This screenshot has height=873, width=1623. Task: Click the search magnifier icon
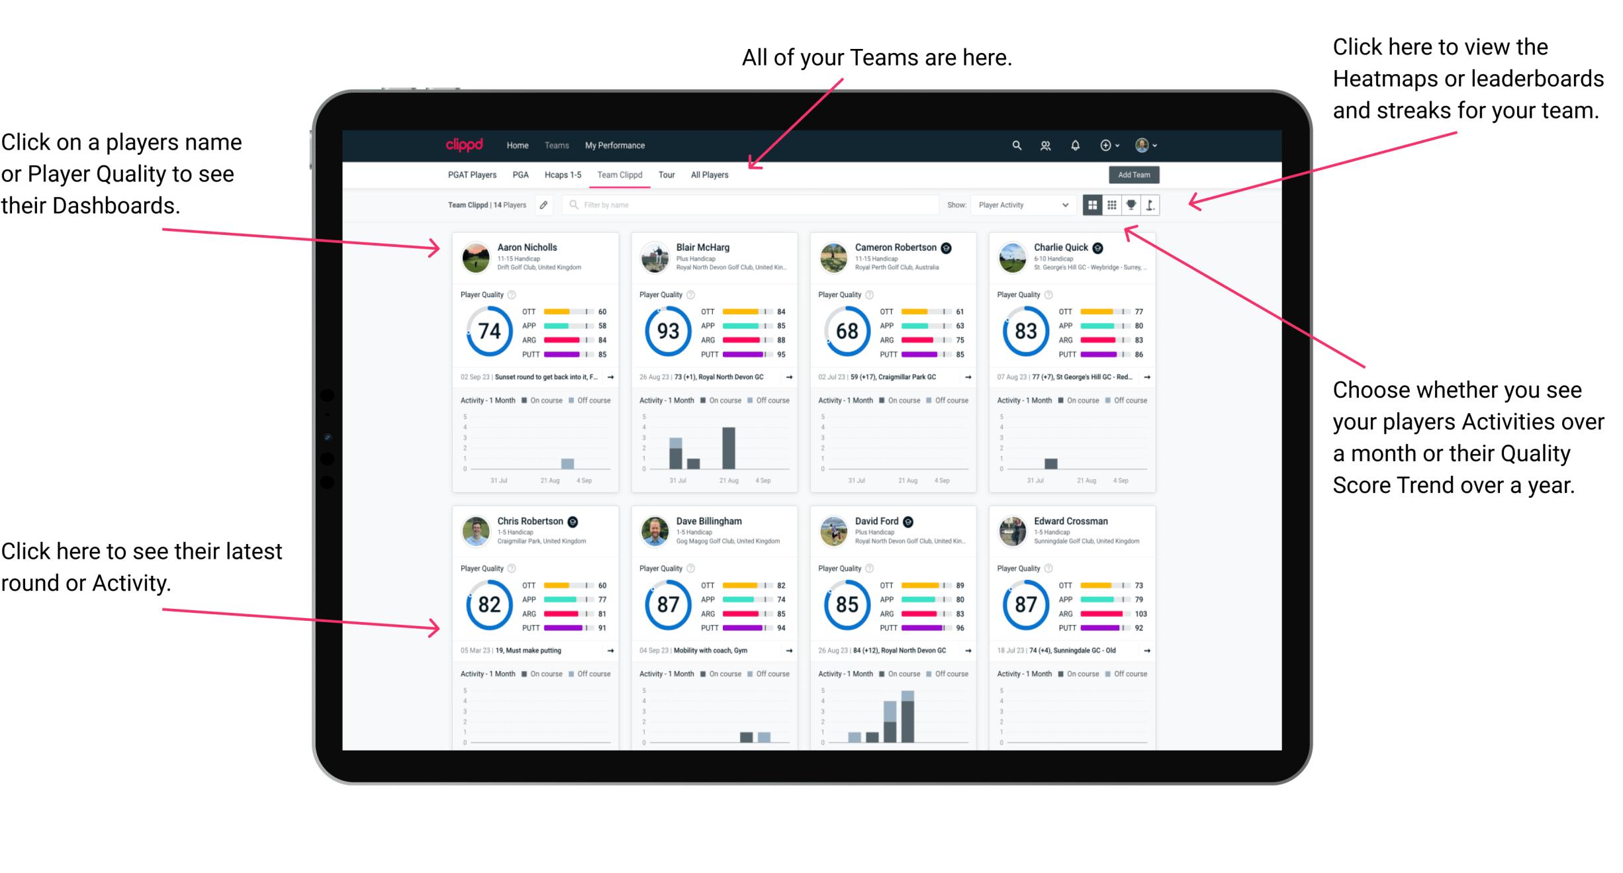point(1015,145)
